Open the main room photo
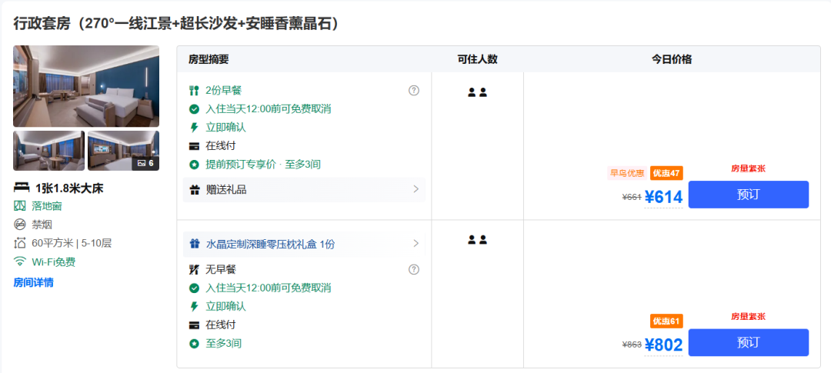 coord(86,86)
